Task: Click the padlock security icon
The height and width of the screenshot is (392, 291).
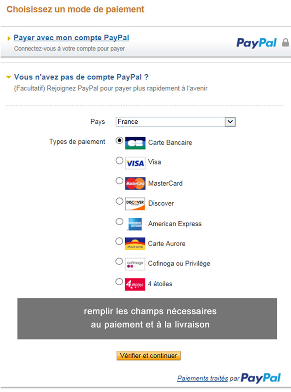Action: click(x=286, y=43)
